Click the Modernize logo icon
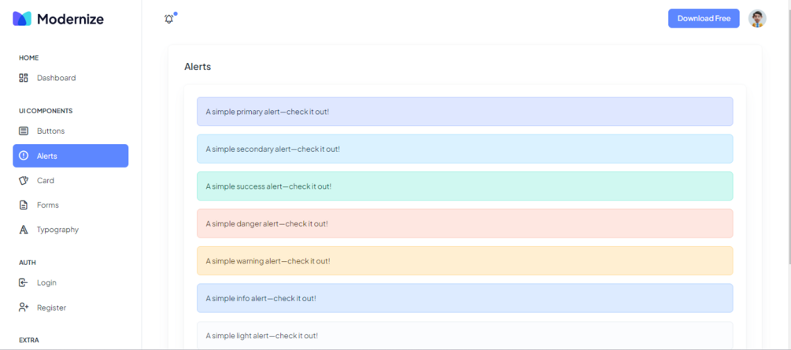 coord(22,19)
